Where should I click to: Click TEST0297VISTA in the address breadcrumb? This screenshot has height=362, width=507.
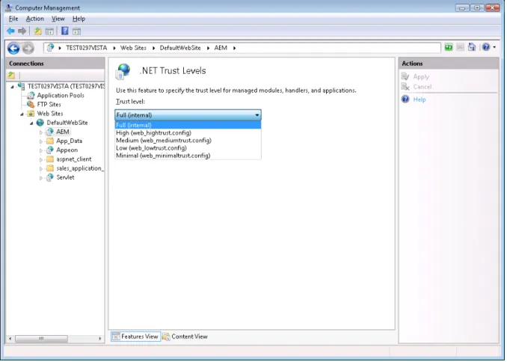tap(86, 48)
